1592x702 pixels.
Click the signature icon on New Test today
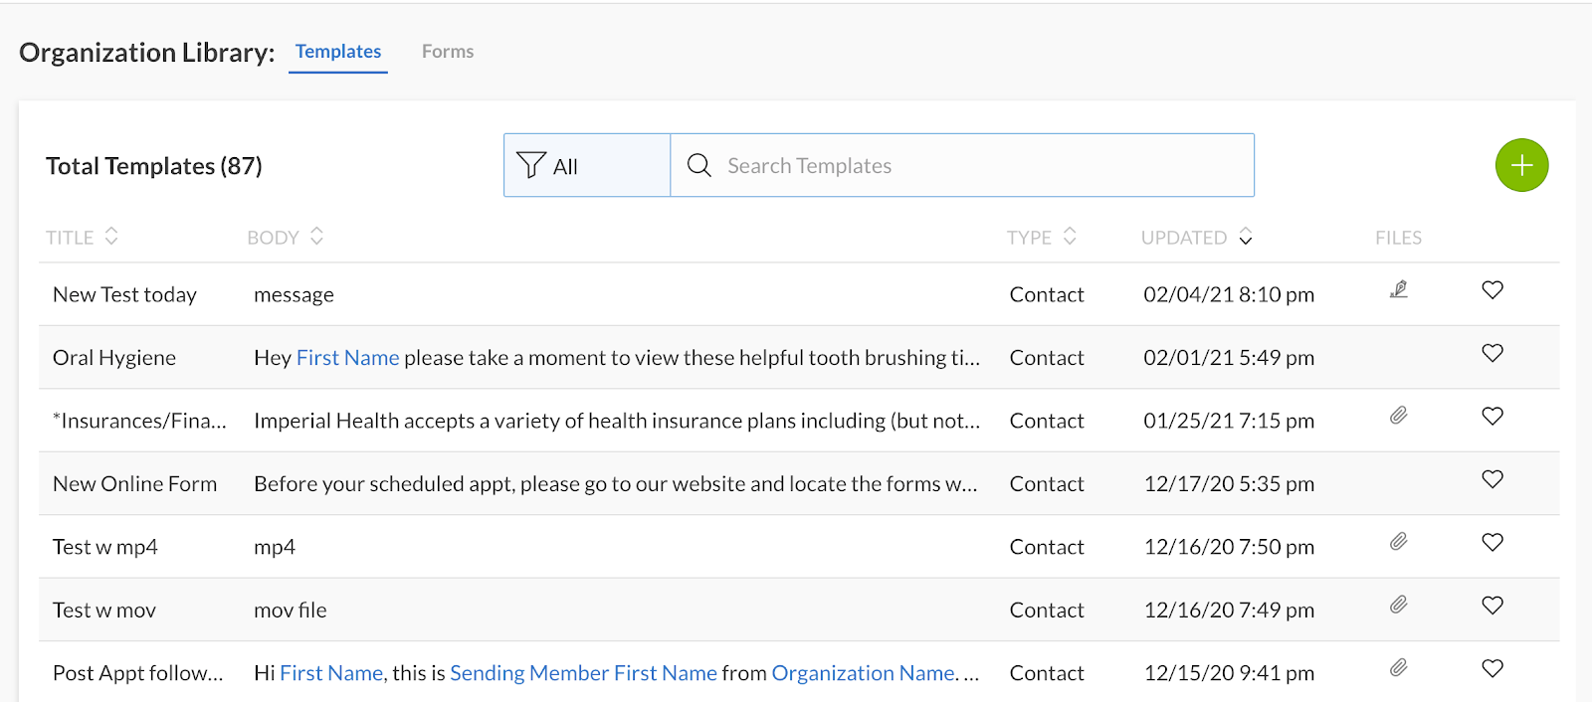1398,290
